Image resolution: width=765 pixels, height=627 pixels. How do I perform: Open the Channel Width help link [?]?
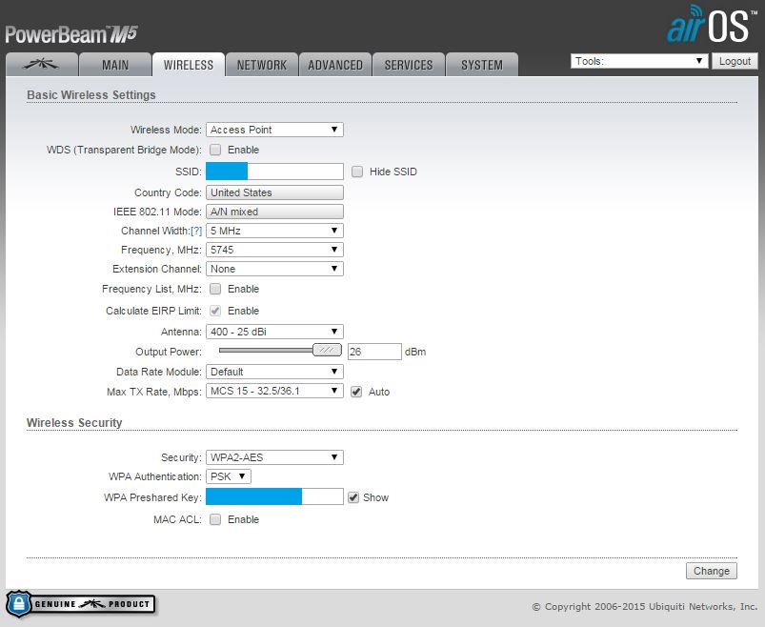click(196, 231)
